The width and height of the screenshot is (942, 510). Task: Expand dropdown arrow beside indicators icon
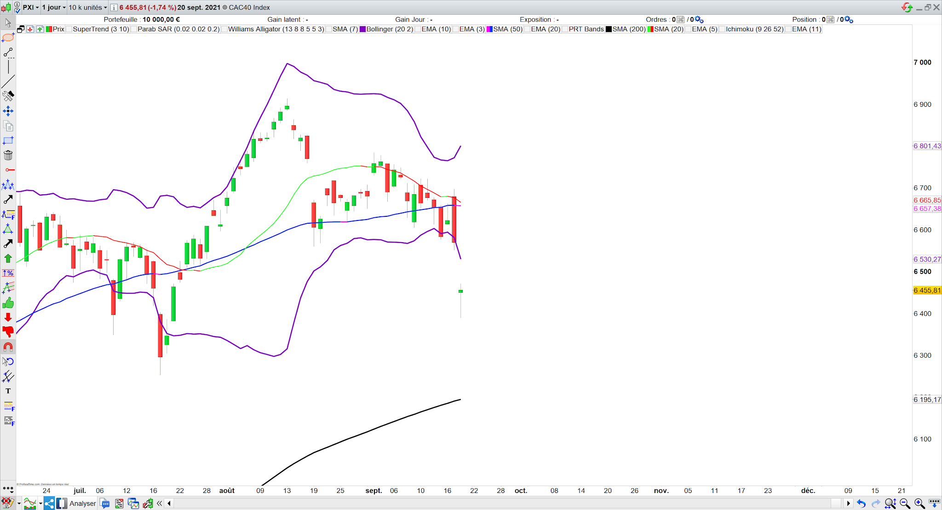tap(40, 504)
